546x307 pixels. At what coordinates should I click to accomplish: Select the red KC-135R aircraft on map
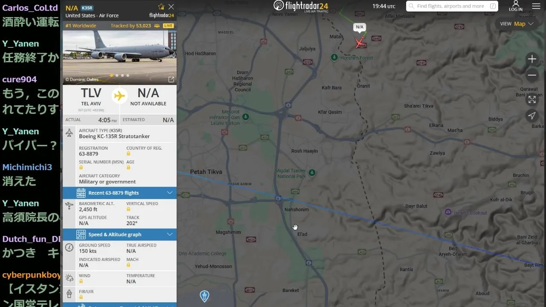click(360, 43)
